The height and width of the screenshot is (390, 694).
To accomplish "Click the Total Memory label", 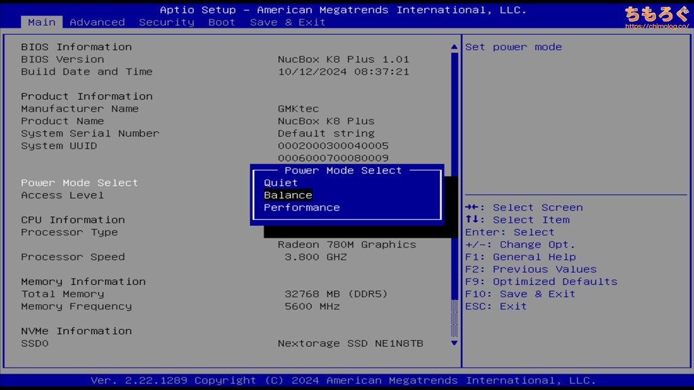I will (x=62, y=294).
